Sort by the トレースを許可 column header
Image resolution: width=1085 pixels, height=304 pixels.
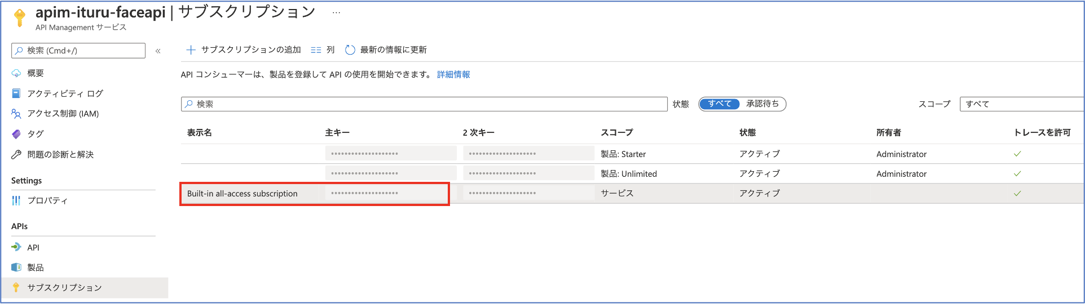coord(1042,132)
